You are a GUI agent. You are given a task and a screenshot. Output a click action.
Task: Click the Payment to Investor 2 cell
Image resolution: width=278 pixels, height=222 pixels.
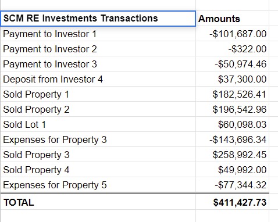tap(98, 49)
